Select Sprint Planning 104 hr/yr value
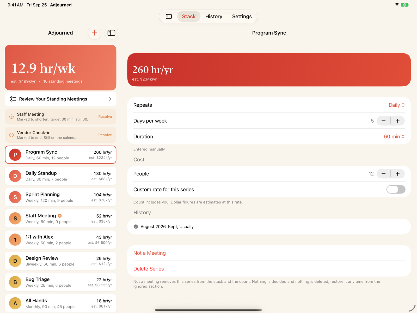The height and width of the screenshot is (313, 417). (x=103, y=195)
